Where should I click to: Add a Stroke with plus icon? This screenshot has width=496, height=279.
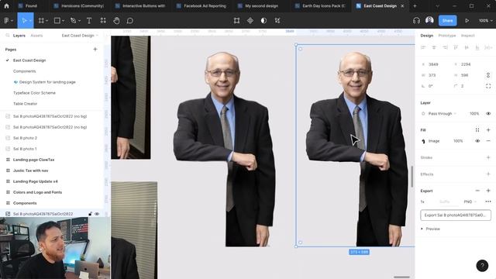pyautogui.click(x=488, y=157)
